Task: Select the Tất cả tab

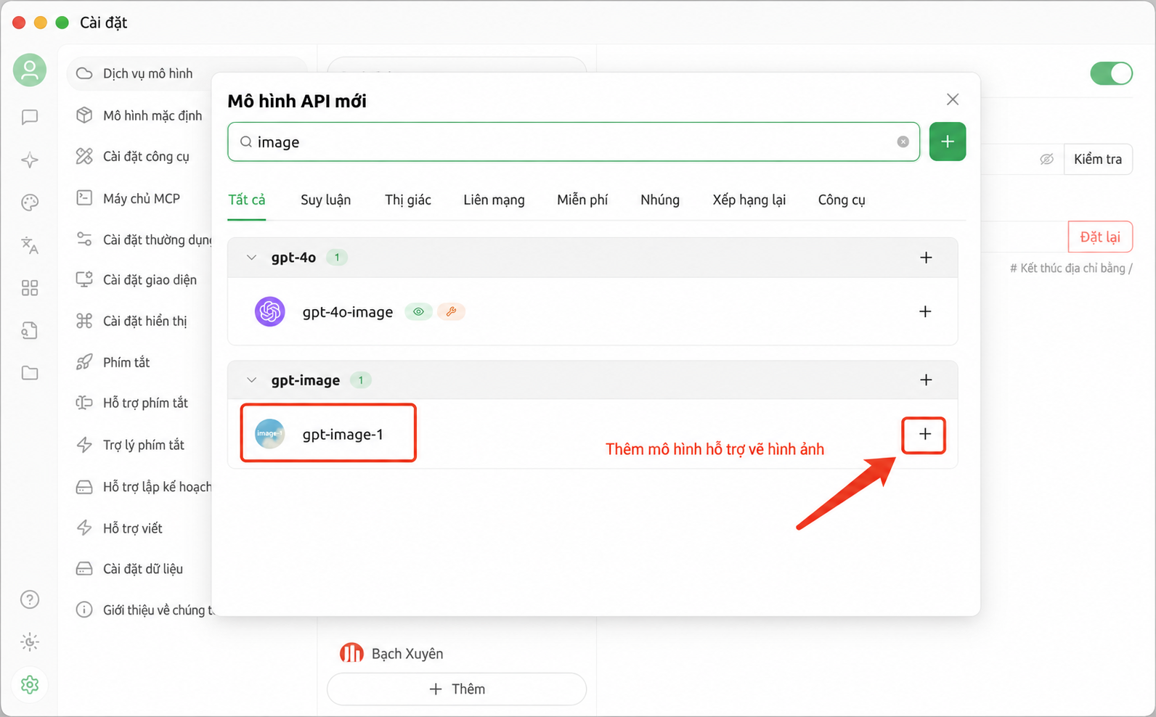Action: pyautogui.click(x=247, y=200)
